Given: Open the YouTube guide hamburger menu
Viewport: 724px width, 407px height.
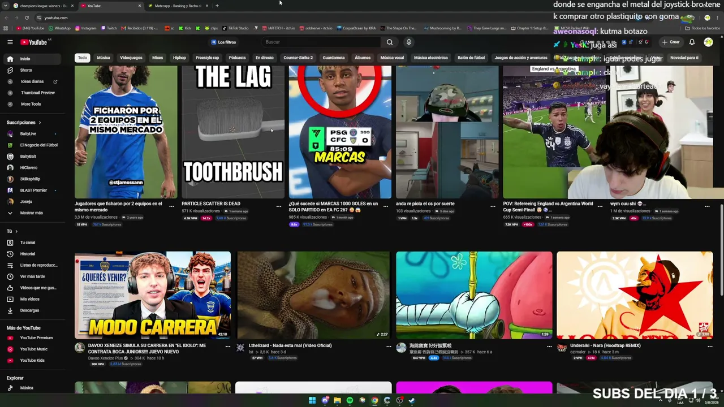Looking at the screenshot, I should [x=10, y=42].
